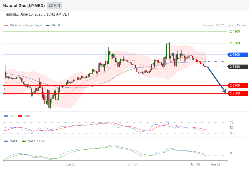Click the blue MACD legend swatch
The image size is (249, 169).
[x=6, y=141]
